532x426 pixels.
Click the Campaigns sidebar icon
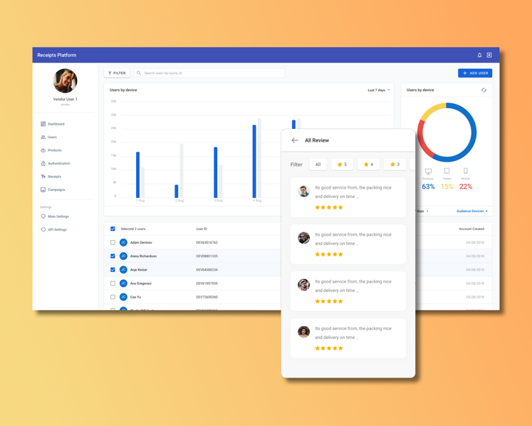(43, 189)
